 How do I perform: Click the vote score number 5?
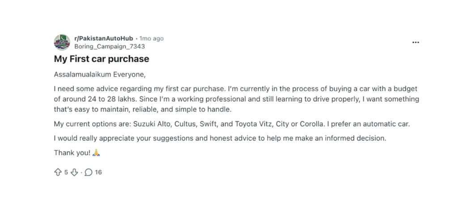tap(66, 172)
